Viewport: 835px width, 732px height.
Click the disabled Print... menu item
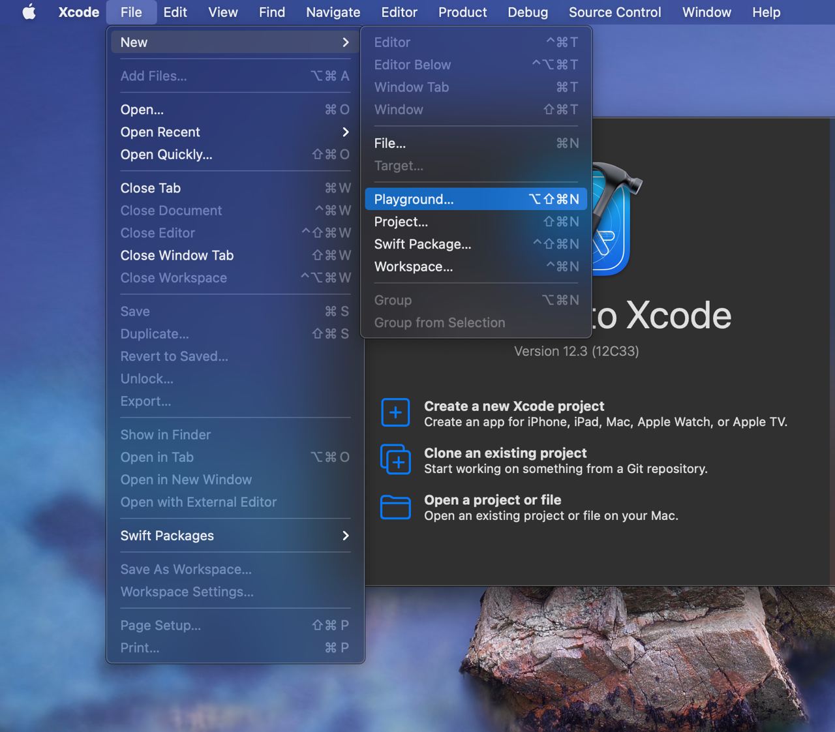235,648
